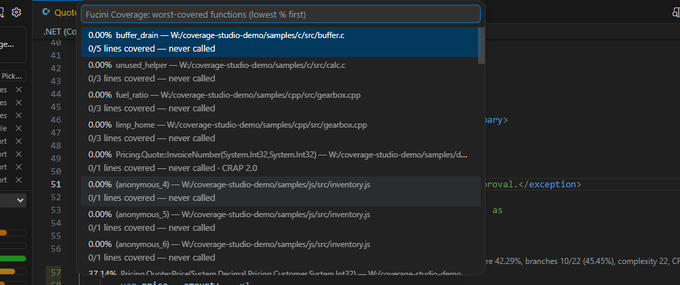The width and height of the screenshot is (680, 285).
Task: Click line number 51 in the gutter
Action: point(56,185)
